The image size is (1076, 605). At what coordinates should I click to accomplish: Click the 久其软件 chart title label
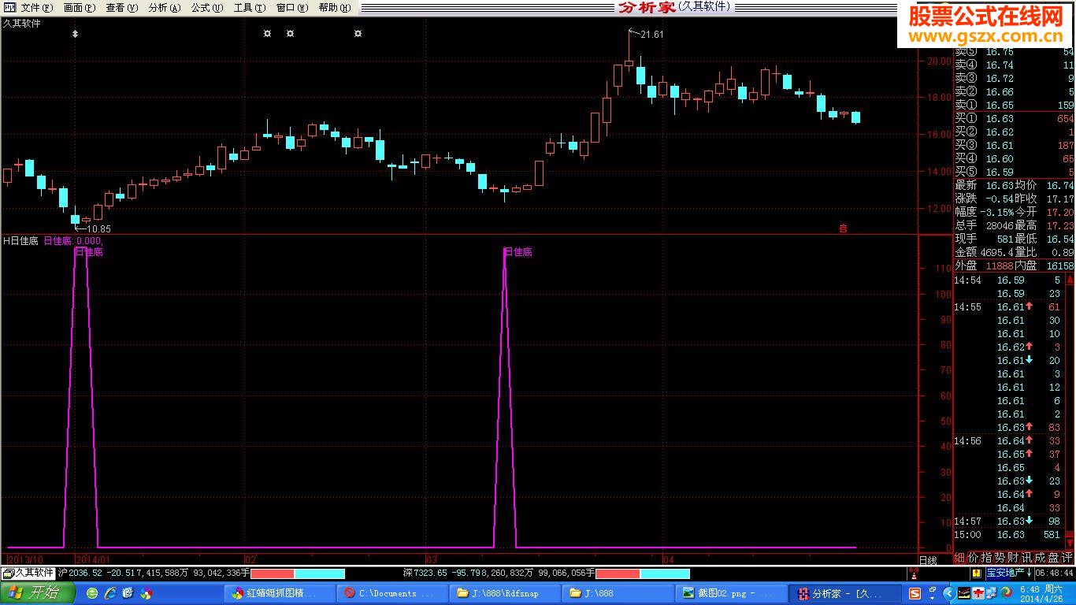click(22, 24)
